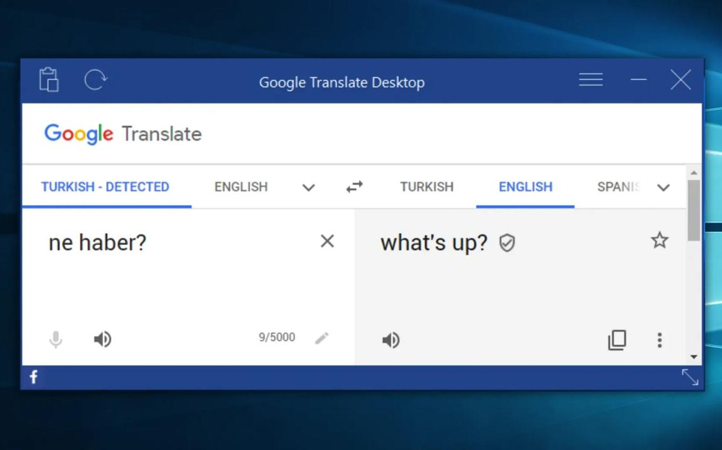Image resolution: width=722 pixels, height=450 pixels.
Task: Click the source text field "ne haber?"
Action: 97,242
